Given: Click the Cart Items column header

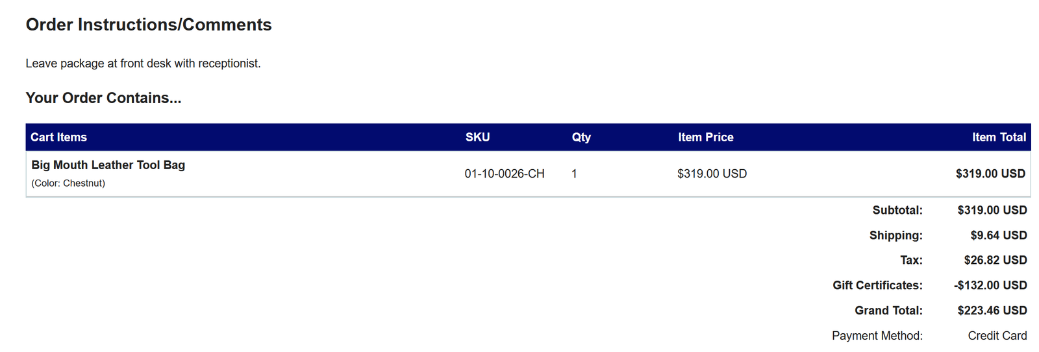Looking at the screenshot, I should [x=58, y=137].
